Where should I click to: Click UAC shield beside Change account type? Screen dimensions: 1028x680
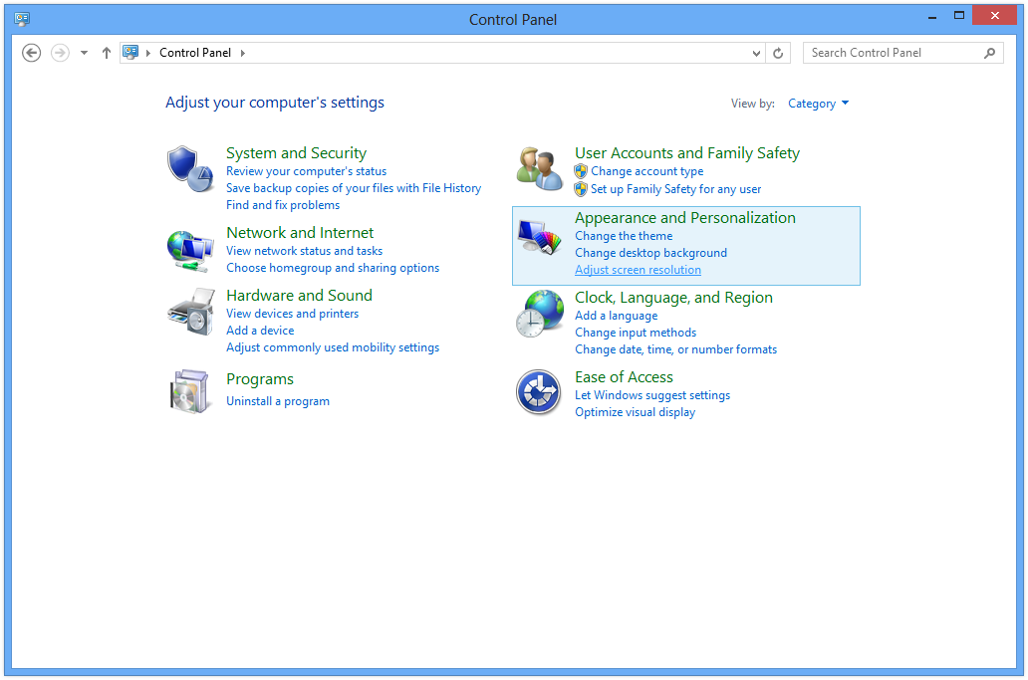pos(581,171)
